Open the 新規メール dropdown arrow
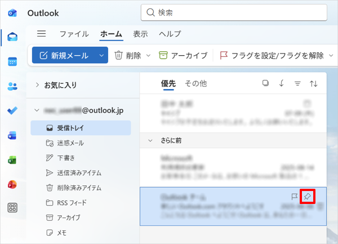Screen dimensions: 338x244 point(101,55)
